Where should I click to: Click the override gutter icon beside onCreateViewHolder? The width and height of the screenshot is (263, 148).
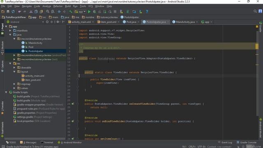point(73,104)
